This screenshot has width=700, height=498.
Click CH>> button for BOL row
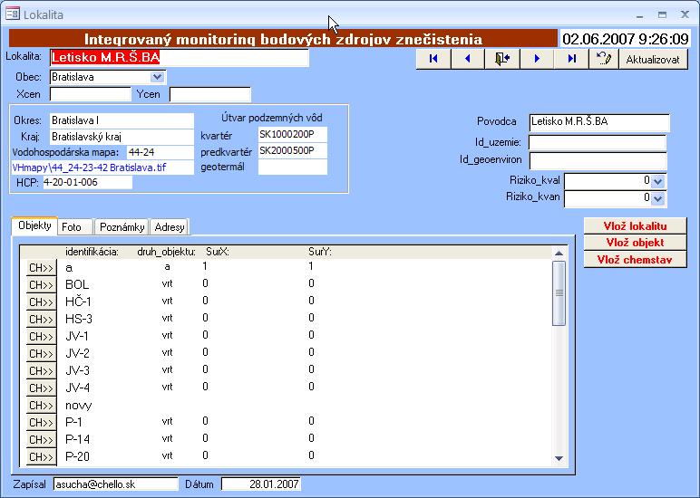[41, 285]
